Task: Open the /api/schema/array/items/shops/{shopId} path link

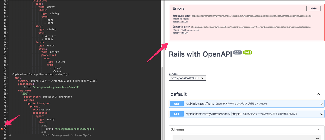Action: [213, 114]
